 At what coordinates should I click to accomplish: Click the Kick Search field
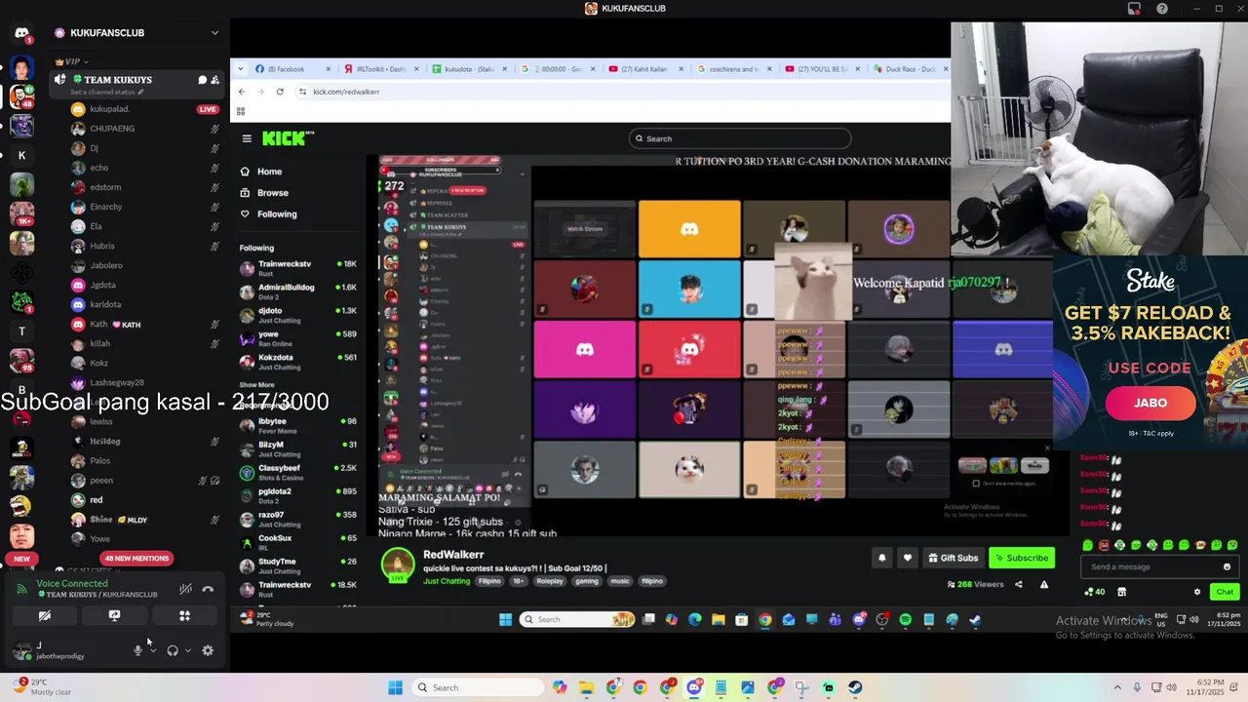(739, 138)
